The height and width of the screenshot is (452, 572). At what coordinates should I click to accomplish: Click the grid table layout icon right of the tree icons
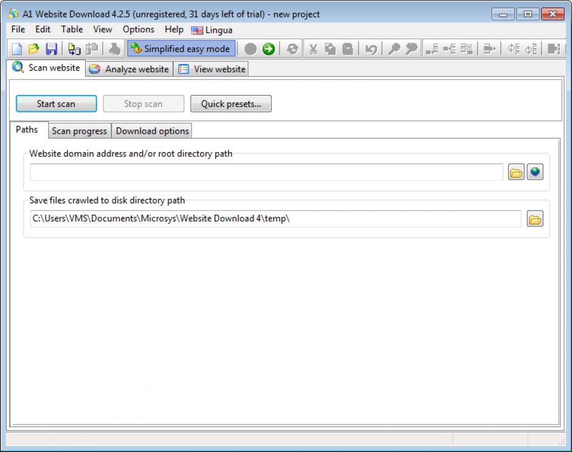[466, 49]
